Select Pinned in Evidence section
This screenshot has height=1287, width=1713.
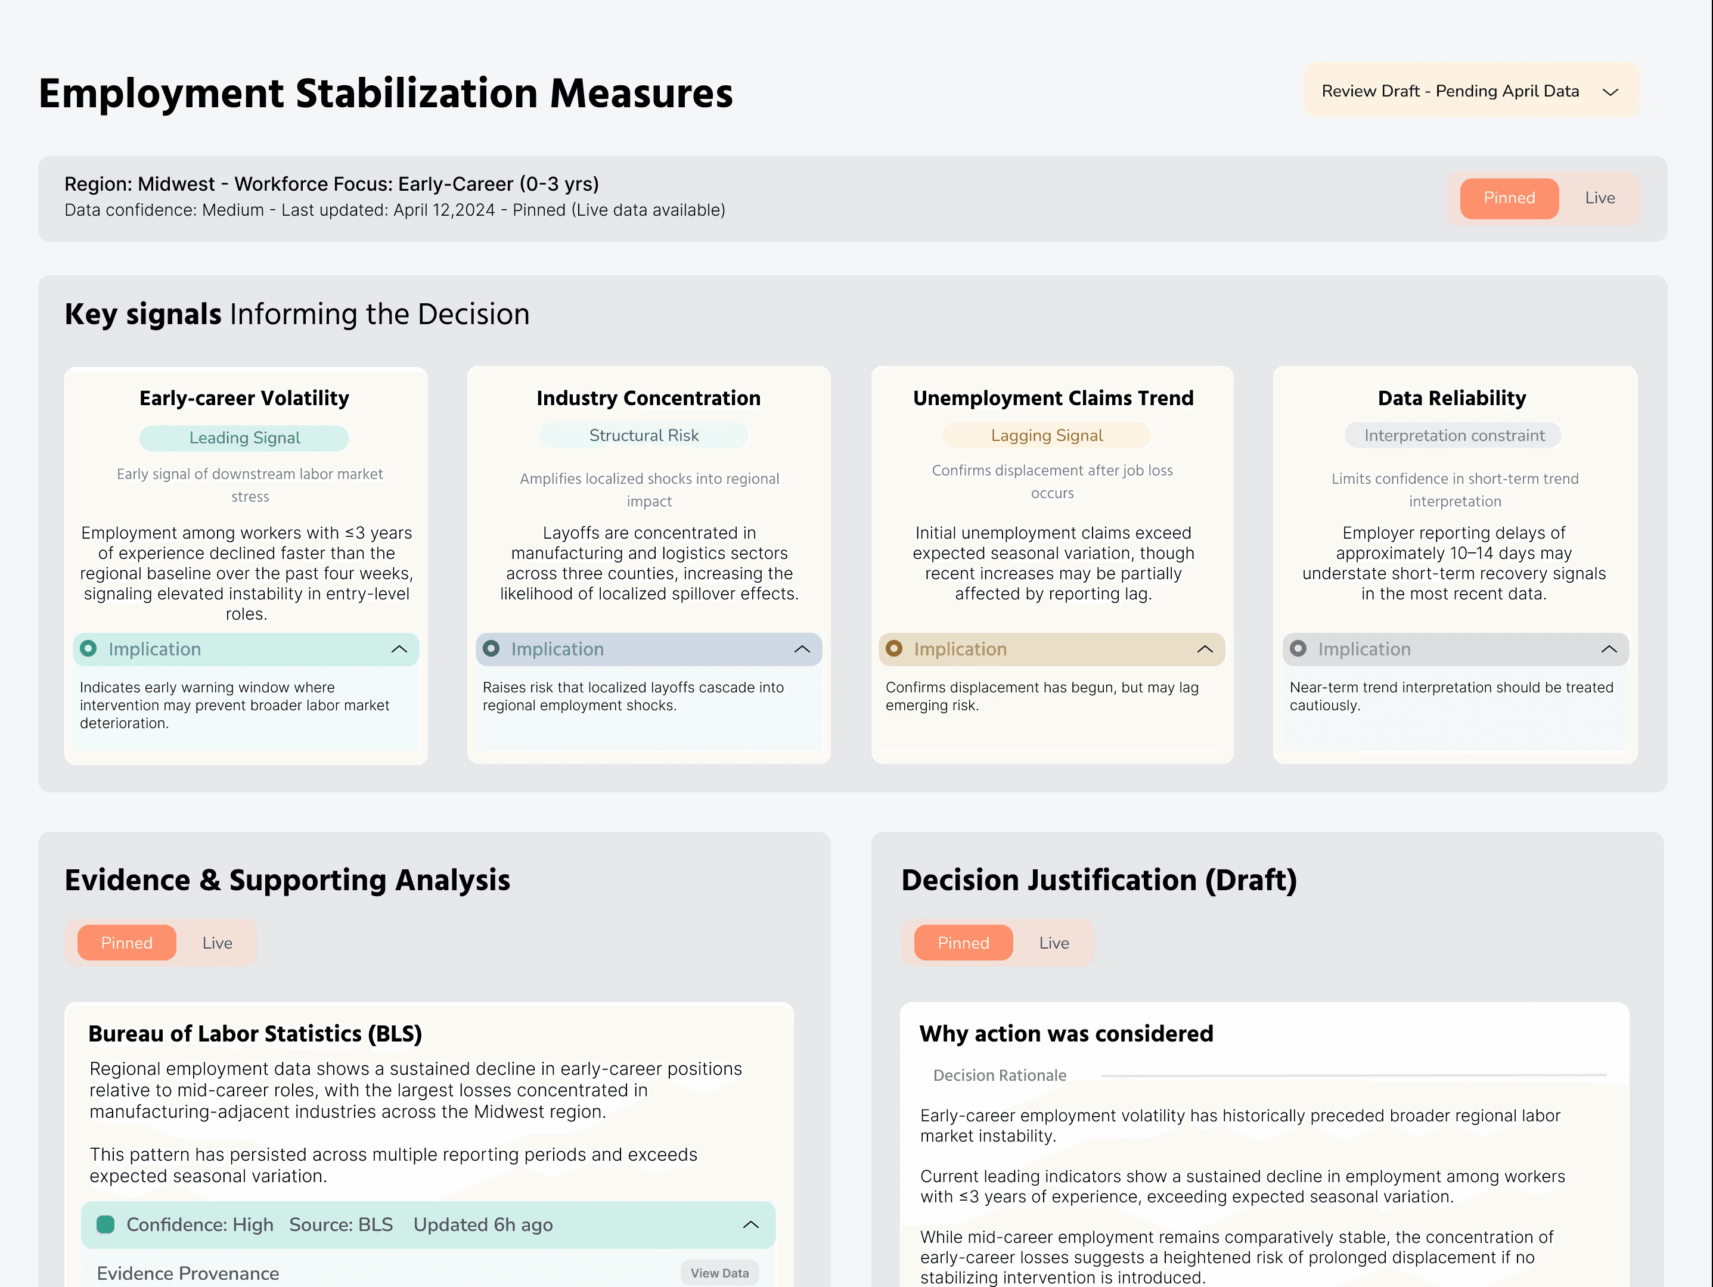(x=127, y=943)
